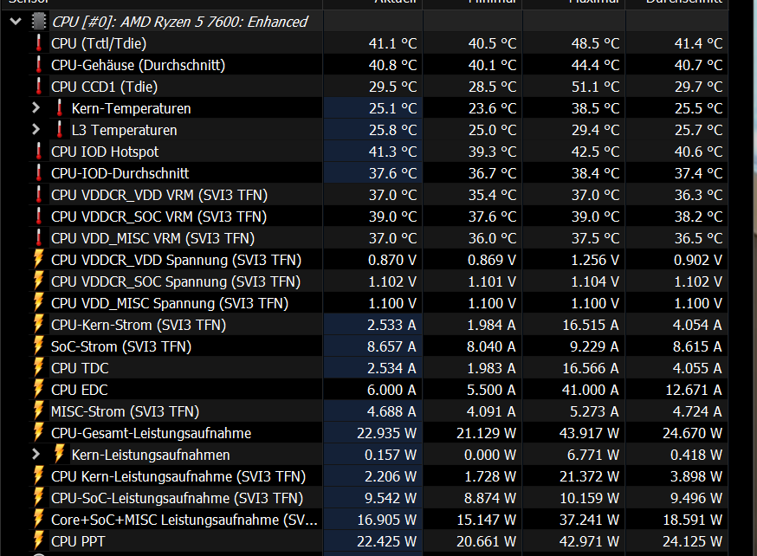
Task: Select the CPU-SoC-Leistungsaufnahme (SVI3 TFN) label
Action: pos(178,499)
